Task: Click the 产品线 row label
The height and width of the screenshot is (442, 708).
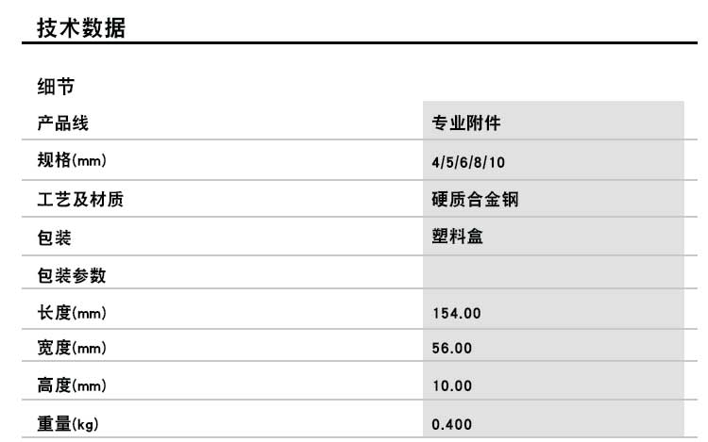Action: pyautogui.click(x=63, y=123)
